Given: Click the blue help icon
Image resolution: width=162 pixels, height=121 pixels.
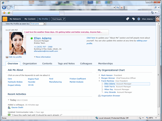Looking at the screenshot, I should click(139, 19).
